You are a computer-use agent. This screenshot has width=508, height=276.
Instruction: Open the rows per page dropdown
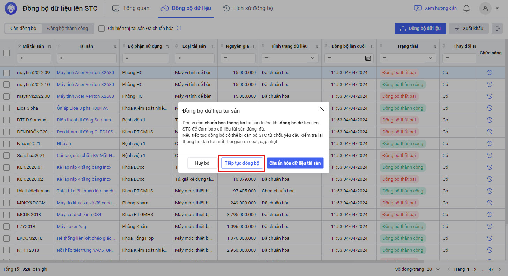(x=438, y=269)
